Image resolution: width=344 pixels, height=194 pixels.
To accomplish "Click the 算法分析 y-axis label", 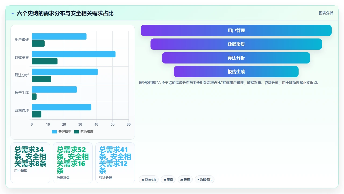I will [x=22, y=75].
